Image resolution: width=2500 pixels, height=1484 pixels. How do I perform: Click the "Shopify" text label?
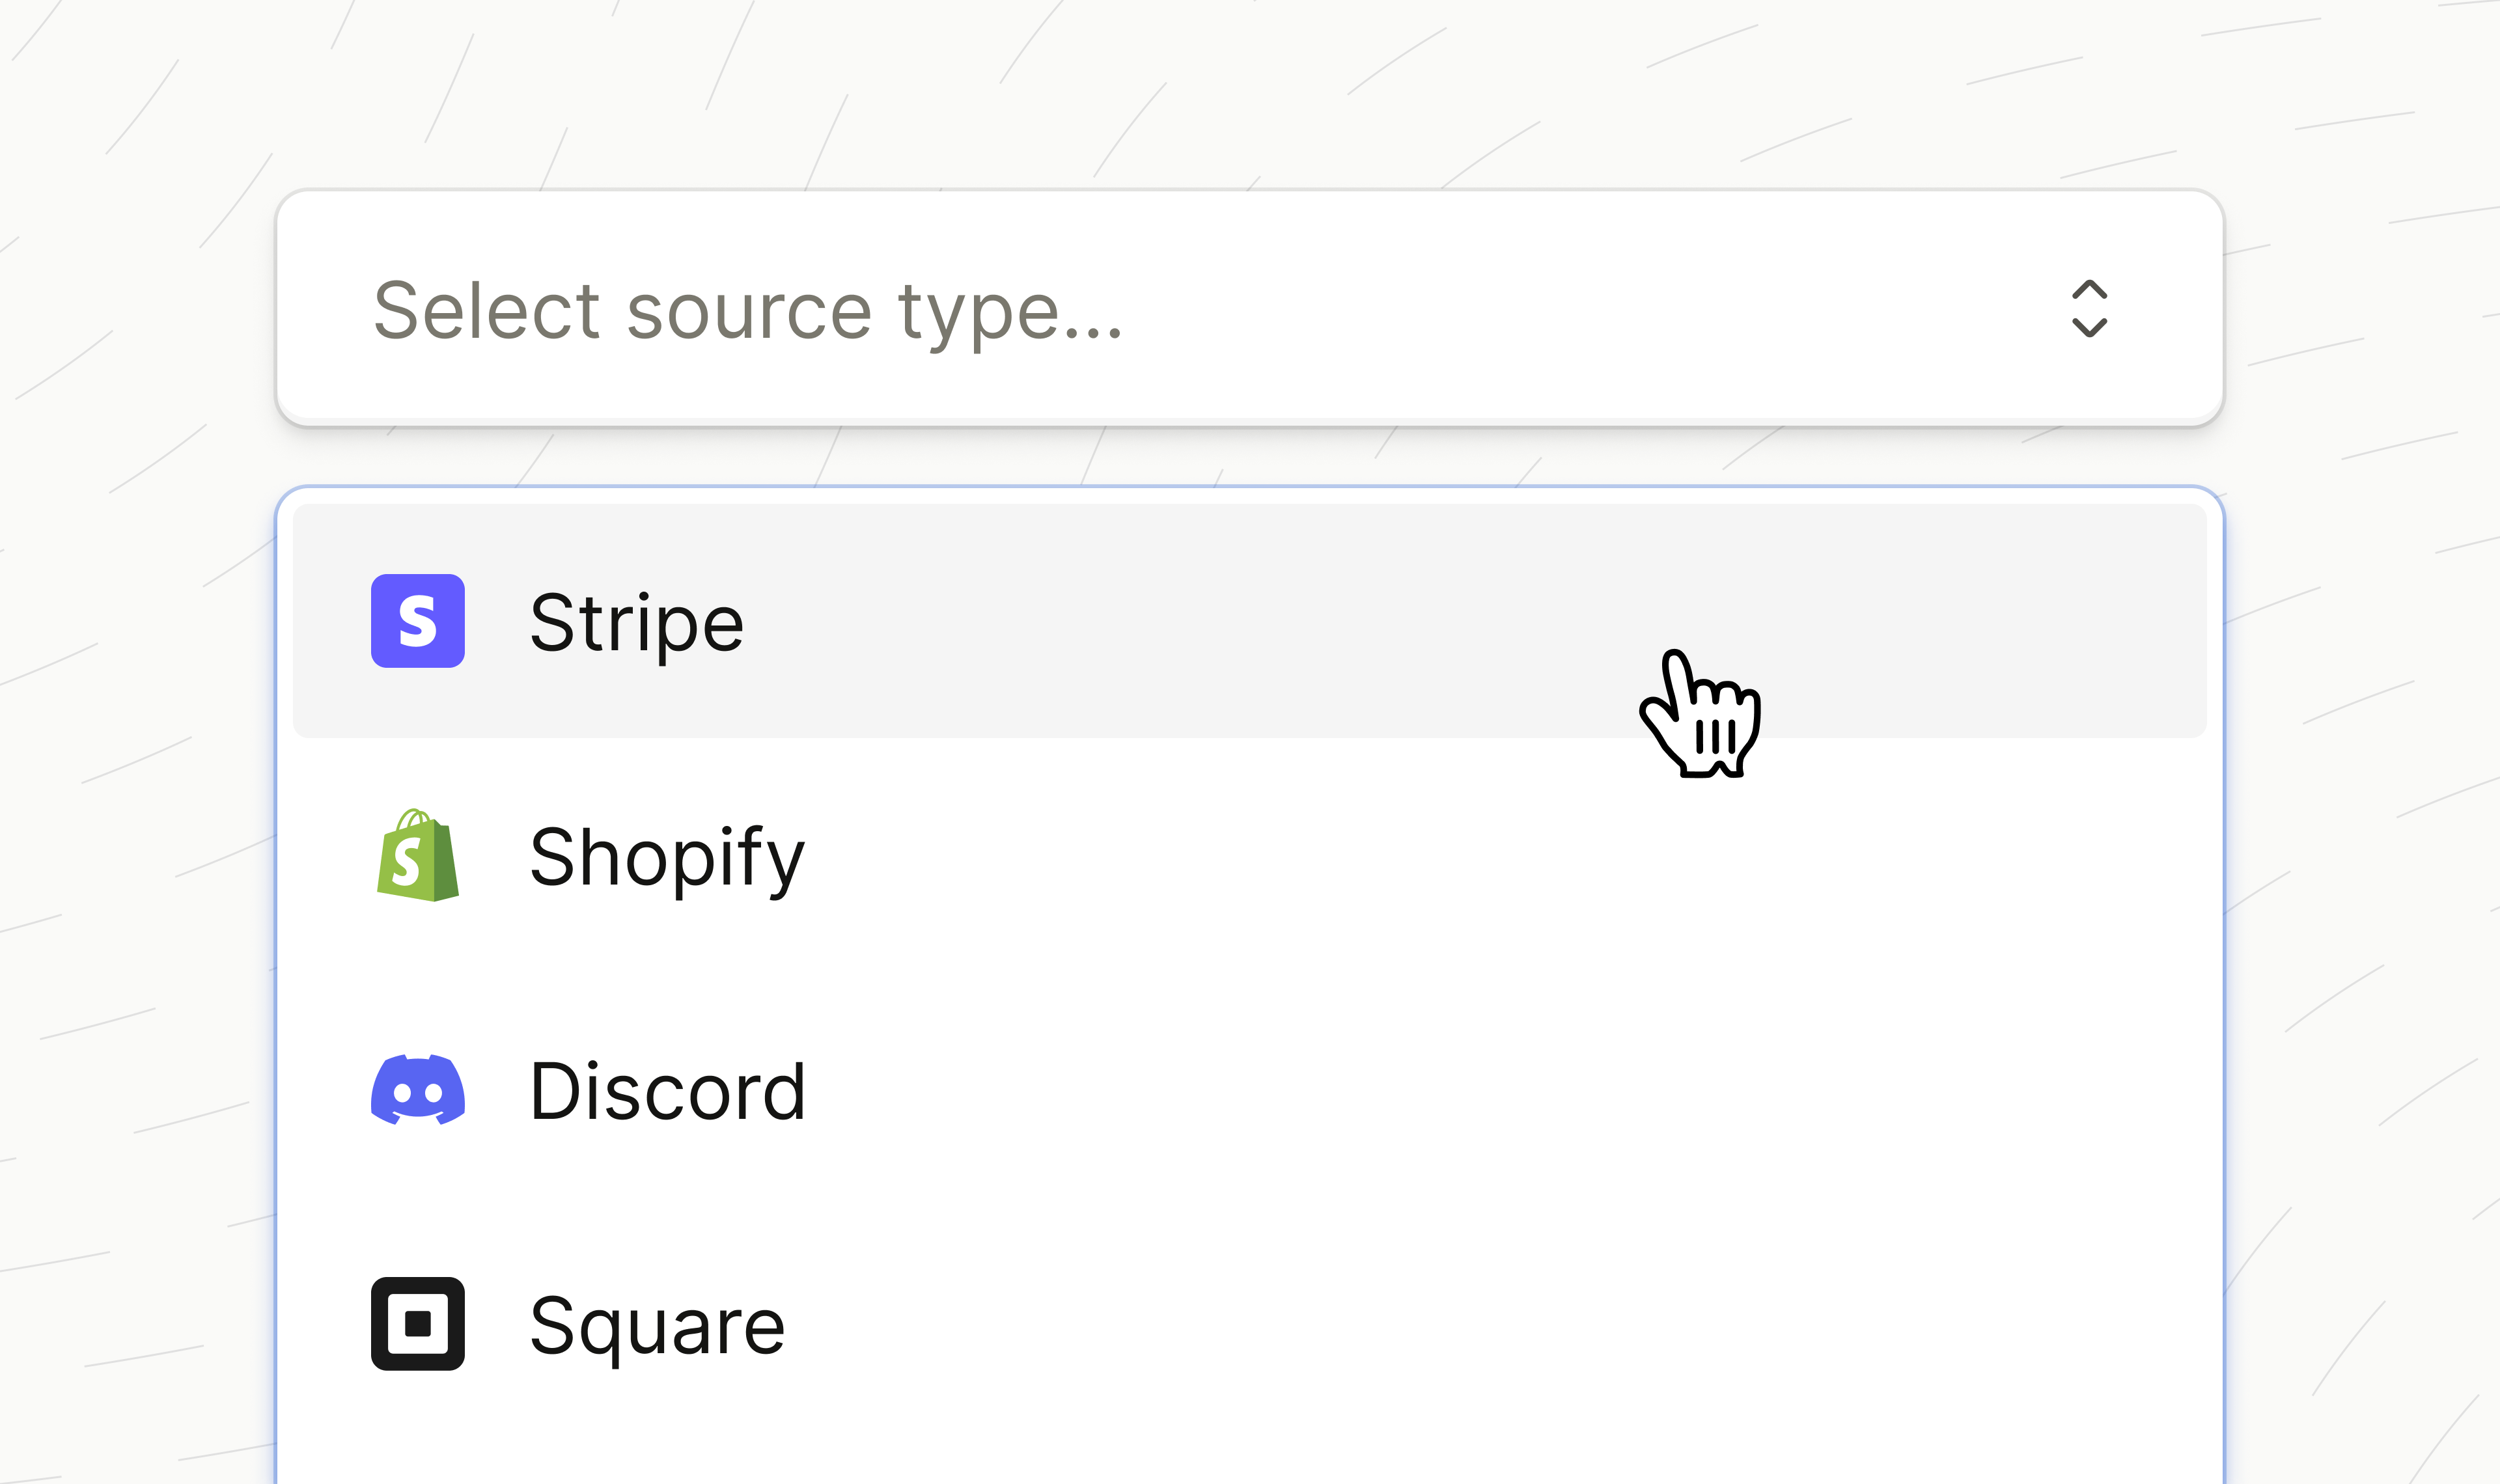(x=666, y=858)
